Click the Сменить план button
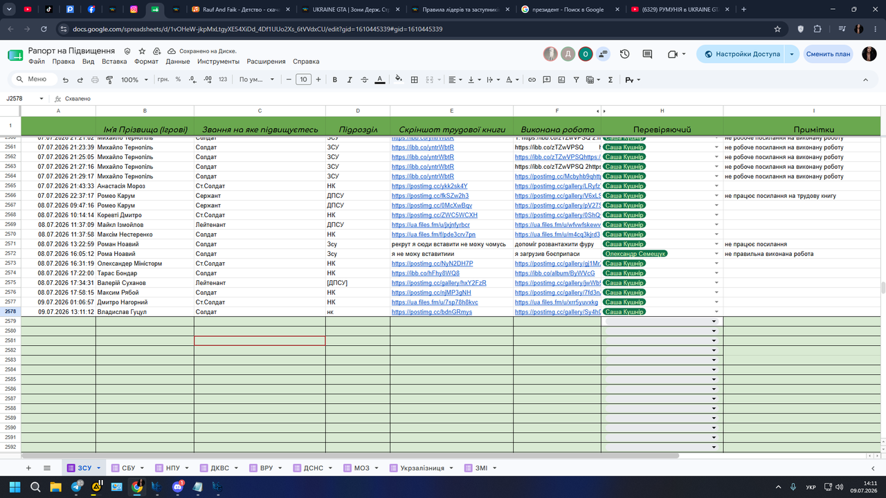Image resolution: width=886 pixels, height=498 pixels. point(828,54)
